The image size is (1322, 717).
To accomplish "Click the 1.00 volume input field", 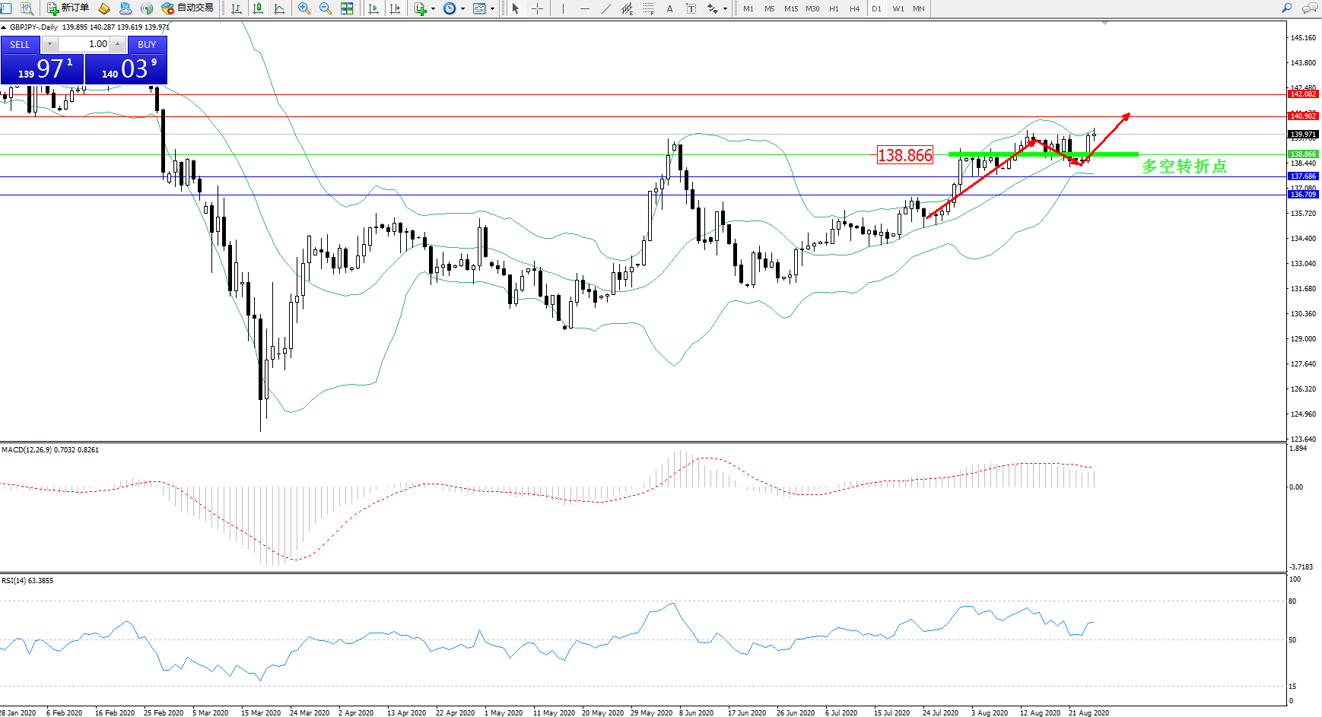I will click(84, 44).
